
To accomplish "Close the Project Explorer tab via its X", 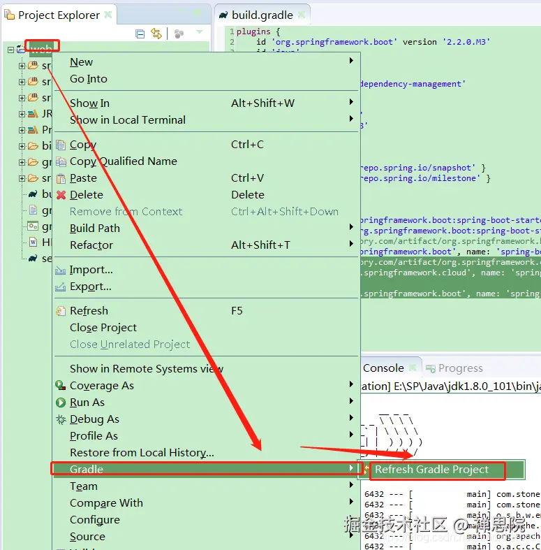I will tap(108, 15).
